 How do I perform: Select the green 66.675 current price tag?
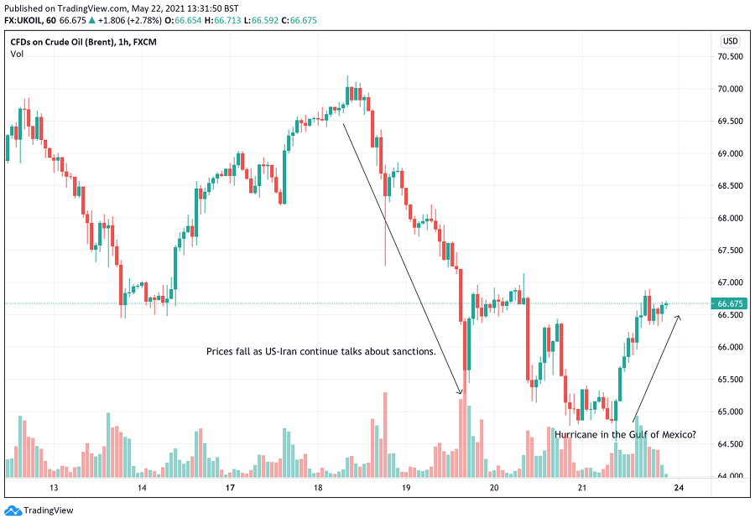(728, 303)
